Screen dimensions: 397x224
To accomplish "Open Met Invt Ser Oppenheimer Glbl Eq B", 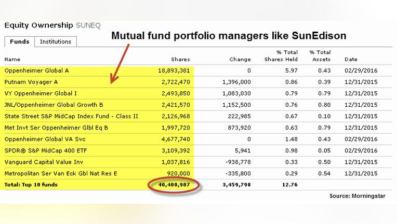I will [x=56, y=128].
